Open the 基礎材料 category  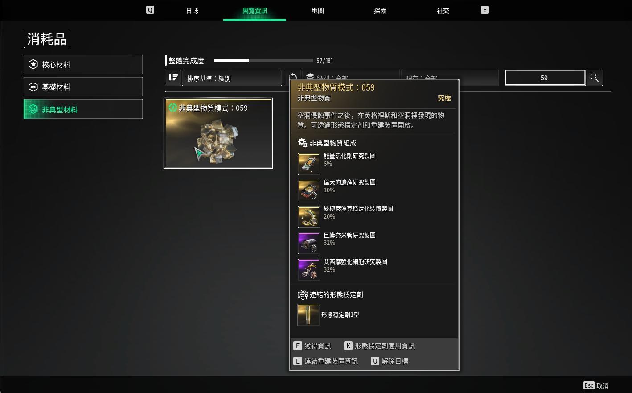click(x=83, y=87)
